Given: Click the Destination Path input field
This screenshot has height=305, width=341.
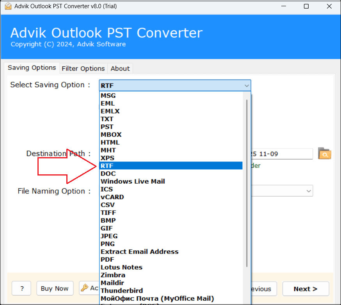Looking at the screenshot, I should pyautogui.click(x=282, y=154).
